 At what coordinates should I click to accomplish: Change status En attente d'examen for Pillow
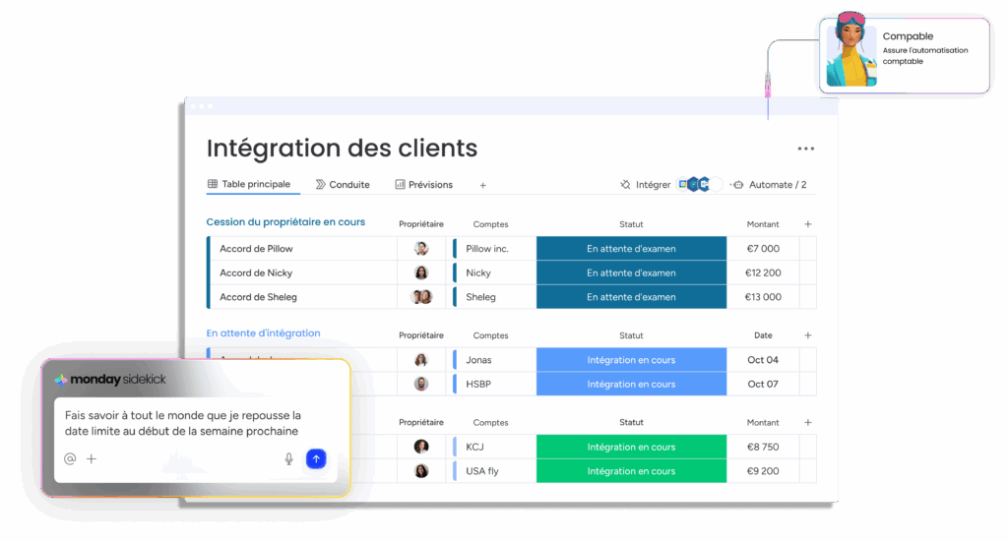point(631,249)
